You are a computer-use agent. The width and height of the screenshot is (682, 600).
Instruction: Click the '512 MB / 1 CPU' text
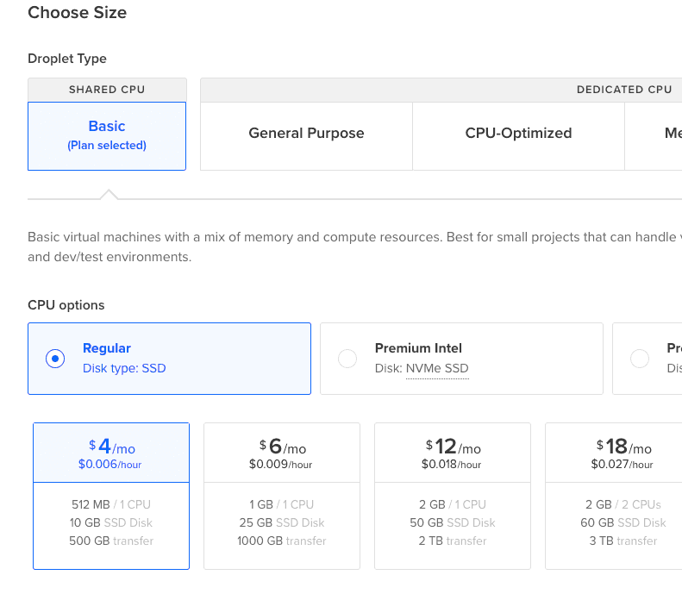111,504
